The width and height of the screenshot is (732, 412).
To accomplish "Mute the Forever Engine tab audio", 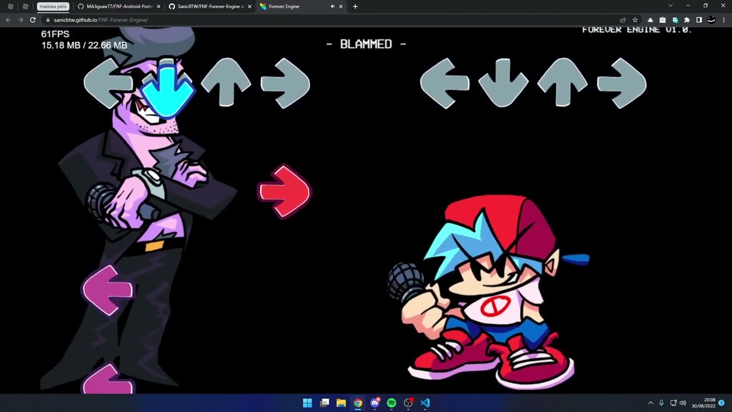I will coord(332,6).
